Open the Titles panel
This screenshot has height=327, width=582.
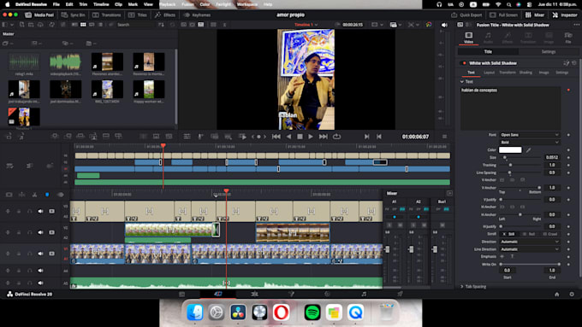pyautogui.click(x=138, y=15)
